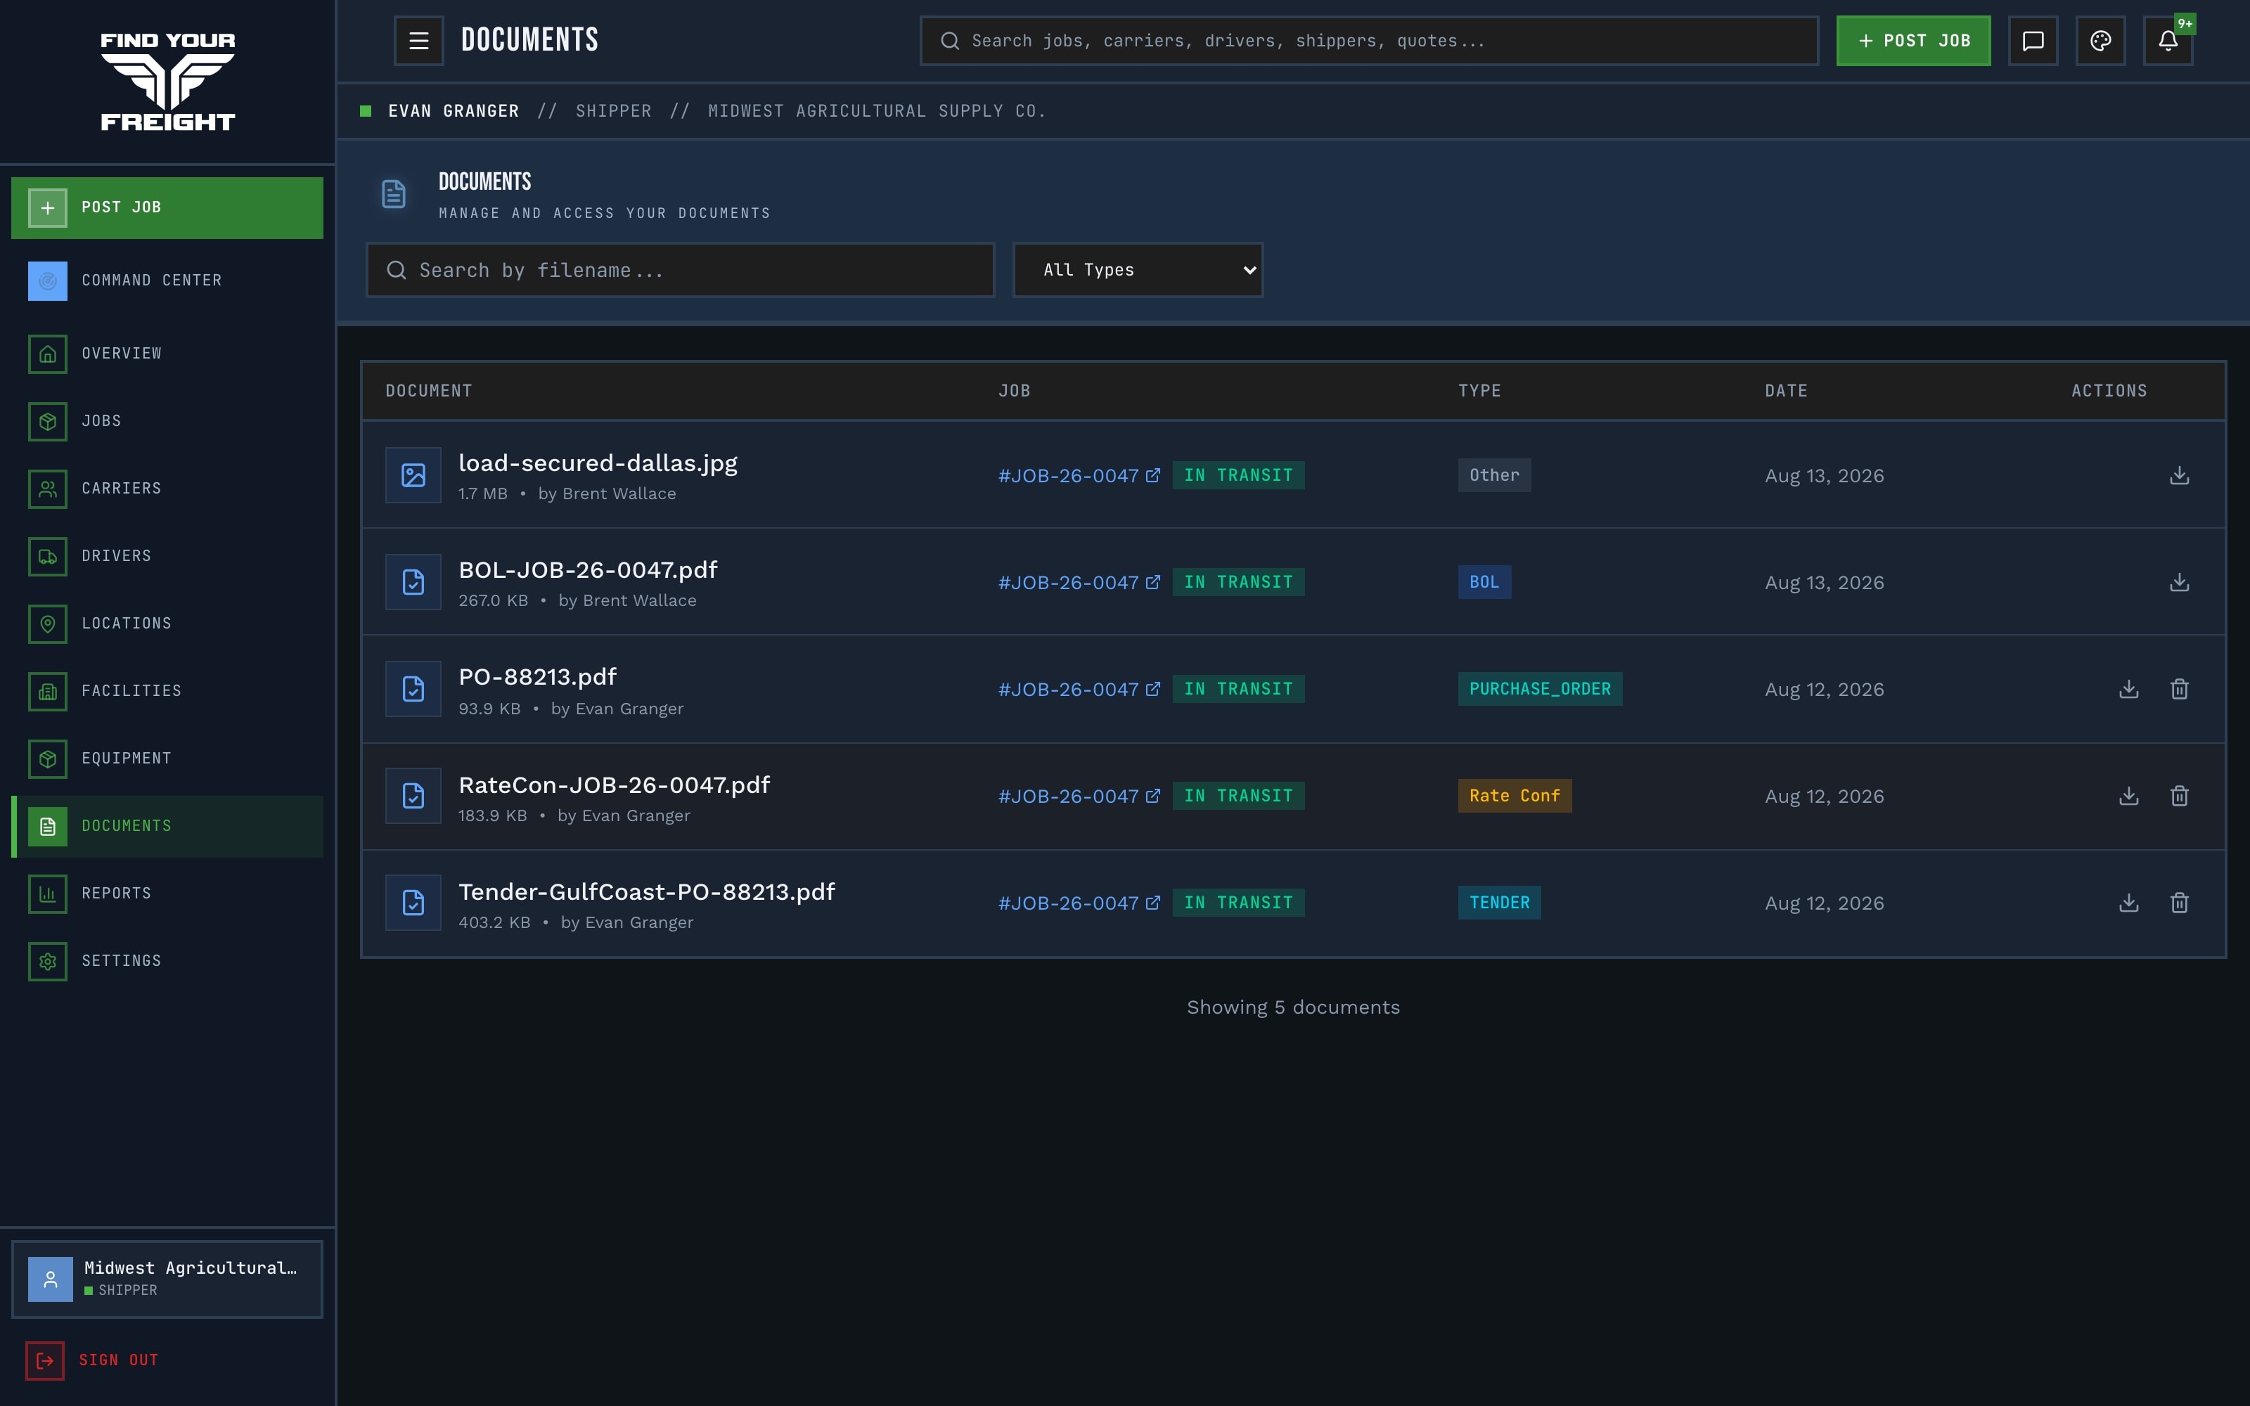
Task: Go to Overview in the sidebar
Action: pos(167,354)
